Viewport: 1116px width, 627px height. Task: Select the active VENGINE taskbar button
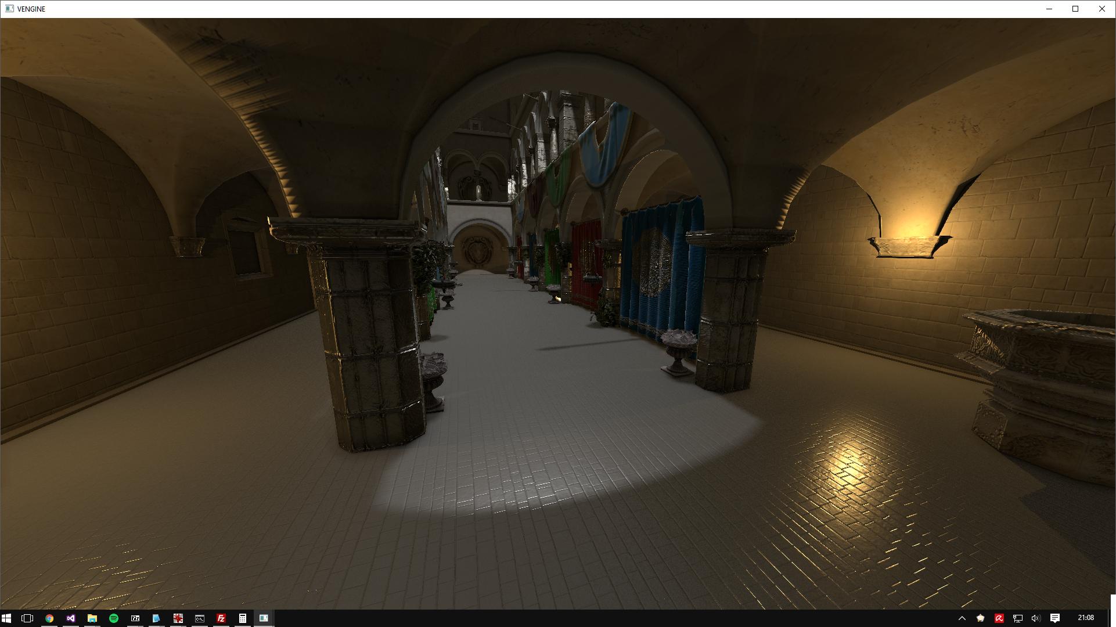[264, 618]
